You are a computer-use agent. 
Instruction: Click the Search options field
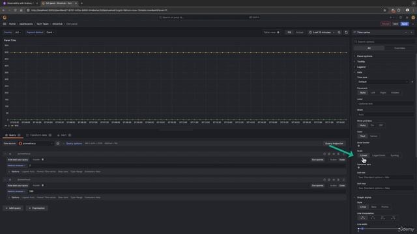click(384, 42)
